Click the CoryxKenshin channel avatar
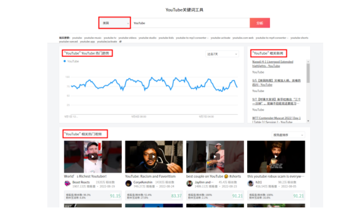351x223 pixels. tap(129, 184)
